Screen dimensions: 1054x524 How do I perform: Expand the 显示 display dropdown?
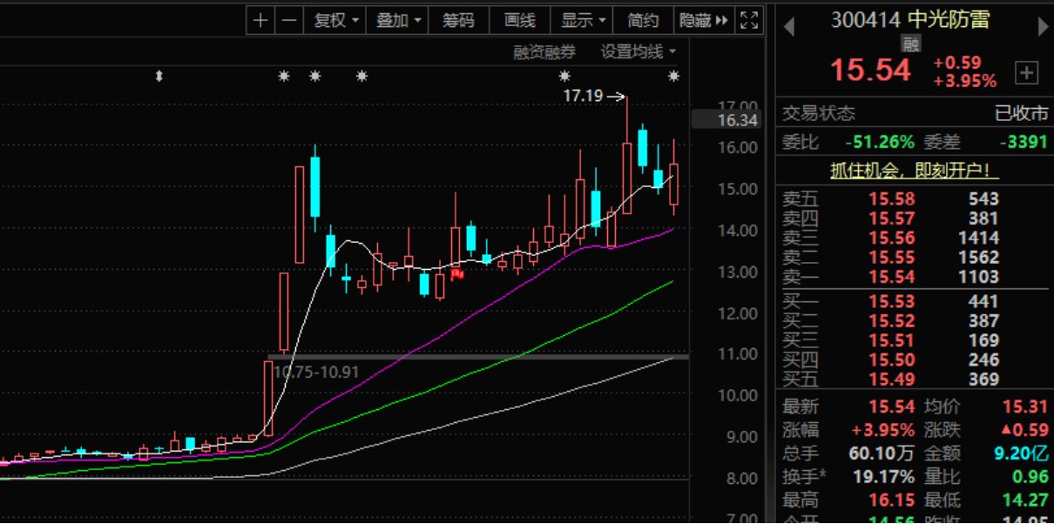pyautogui.click(x=581, y=21)
